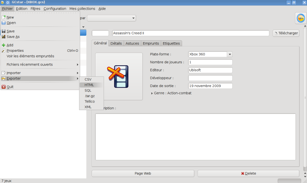
Task: Click the Page Web button
Action: pos(143,173)
